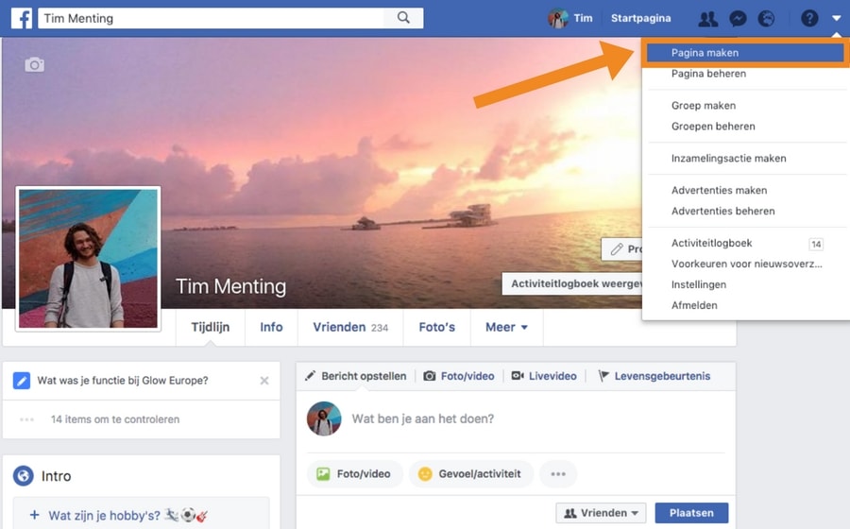
Task: Click the Plaatsen button
Action: point(691,513)
